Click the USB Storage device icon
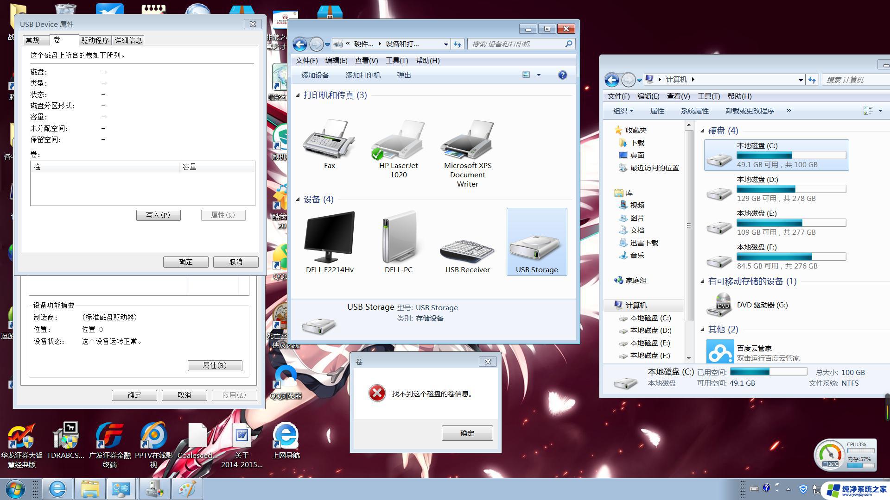This screenshot has width=890, height=500. [536, 243]
